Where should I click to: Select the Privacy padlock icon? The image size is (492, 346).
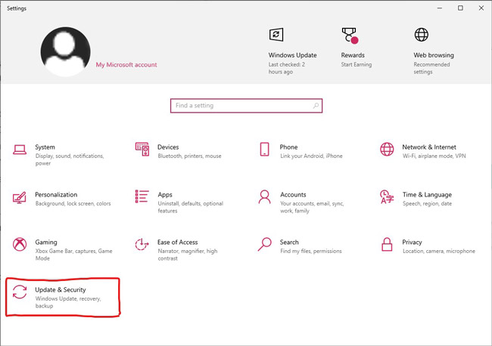click(387, 244)
